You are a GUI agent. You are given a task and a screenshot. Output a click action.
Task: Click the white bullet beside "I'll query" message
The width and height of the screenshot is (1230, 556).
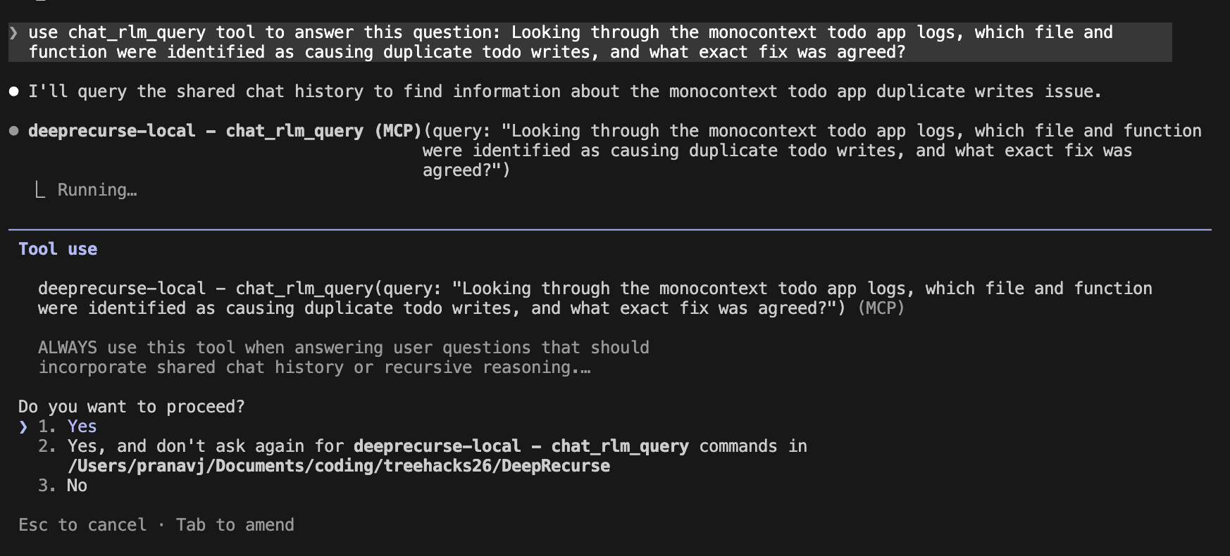[13, 91]
